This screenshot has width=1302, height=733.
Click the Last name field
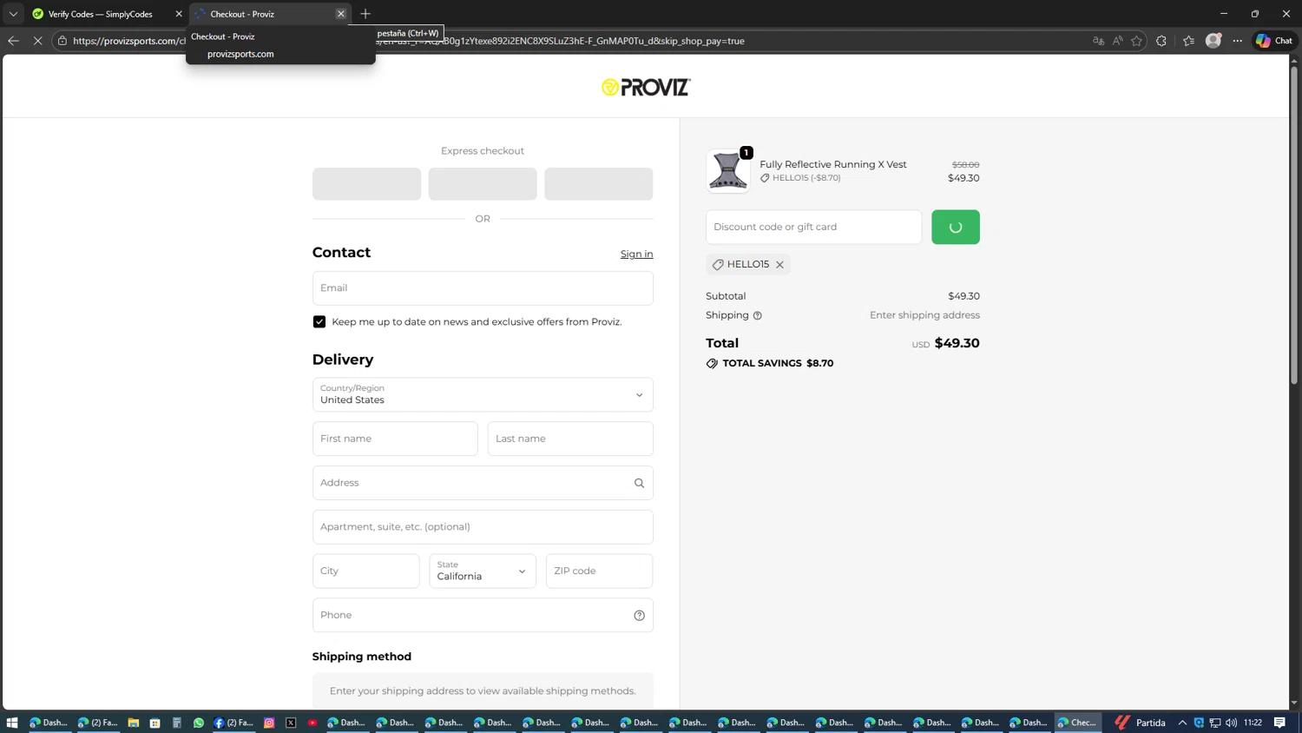570,439
